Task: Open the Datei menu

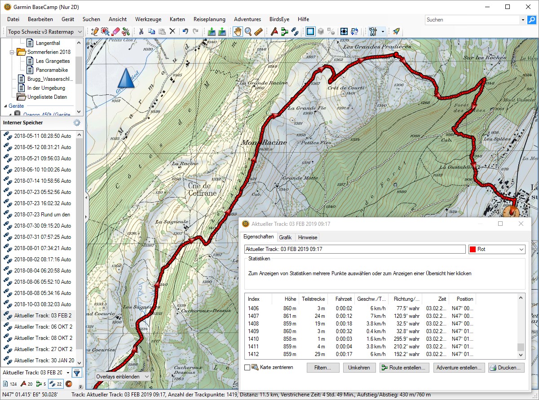Action: click(x=13, y=19)
